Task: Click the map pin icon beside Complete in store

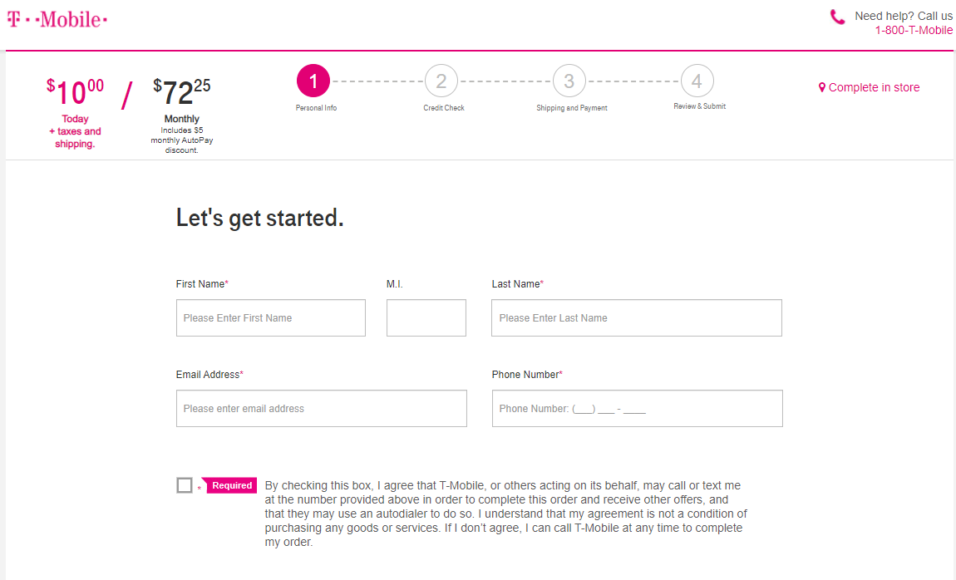Action: (x=822, y=88)
